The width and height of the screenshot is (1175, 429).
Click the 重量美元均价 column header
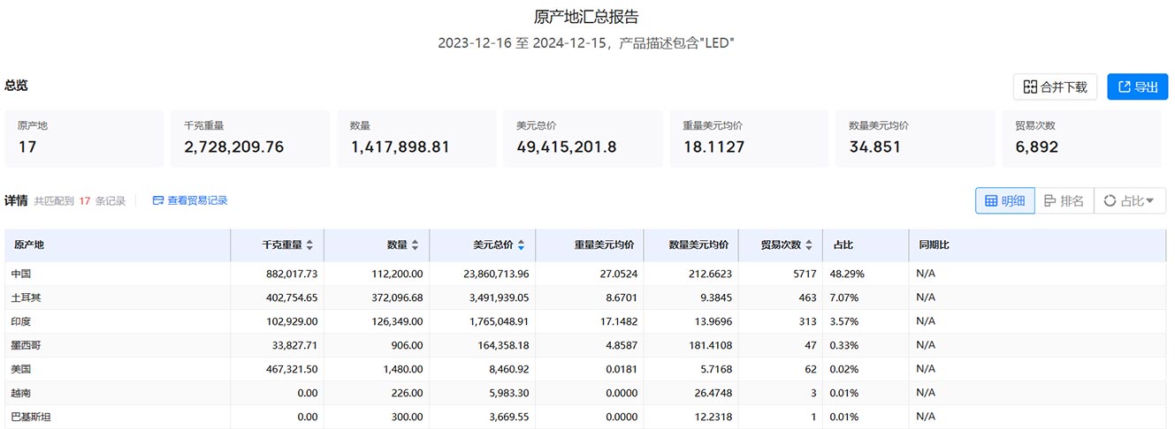point(590,245)
